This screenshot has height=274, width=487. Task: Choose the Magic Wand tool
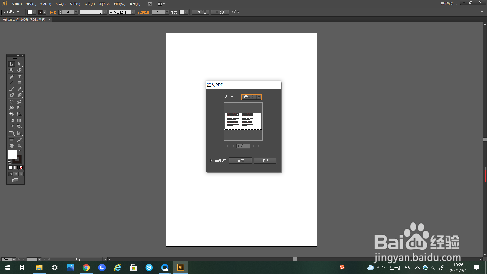point(12,71)
